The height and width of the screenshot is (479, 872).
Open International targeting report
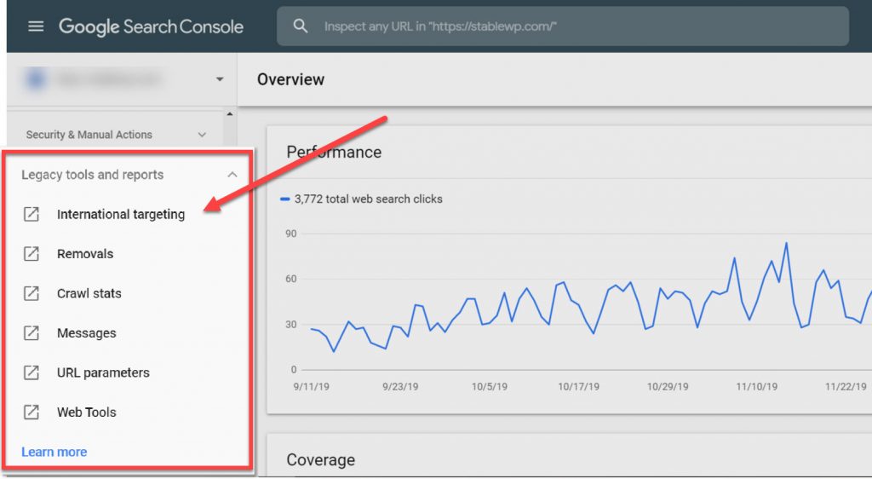pyautogui.click(x=121, y=214)
